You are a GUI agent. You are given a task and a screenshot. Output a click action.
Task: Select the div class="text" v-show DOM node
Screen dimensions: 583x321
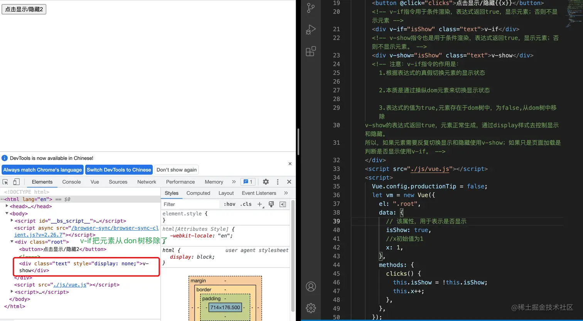click(84, 267)
